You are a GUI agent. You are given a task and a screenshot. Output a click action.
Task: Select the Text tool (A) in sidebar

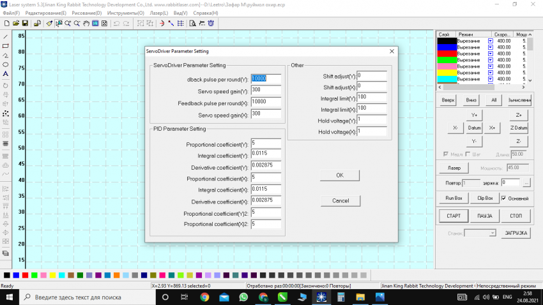coord(6,74)
